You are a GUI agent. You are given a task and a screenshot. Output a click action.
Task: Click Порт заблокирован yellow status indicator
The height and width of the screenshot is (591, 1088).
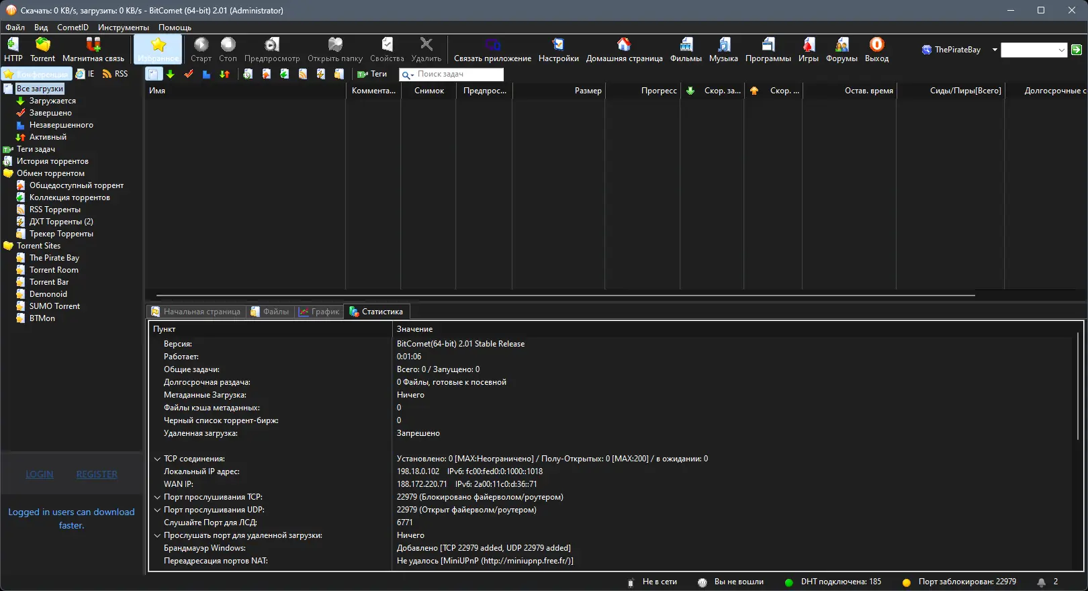906,582
